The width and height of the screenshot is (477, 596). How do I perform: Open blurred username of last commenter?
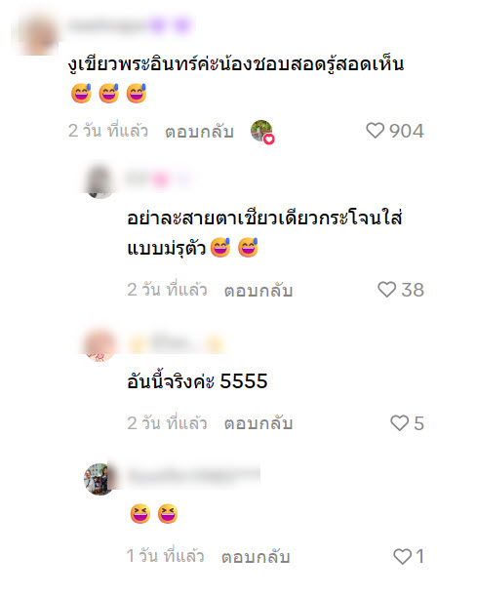tap(193, 475)
